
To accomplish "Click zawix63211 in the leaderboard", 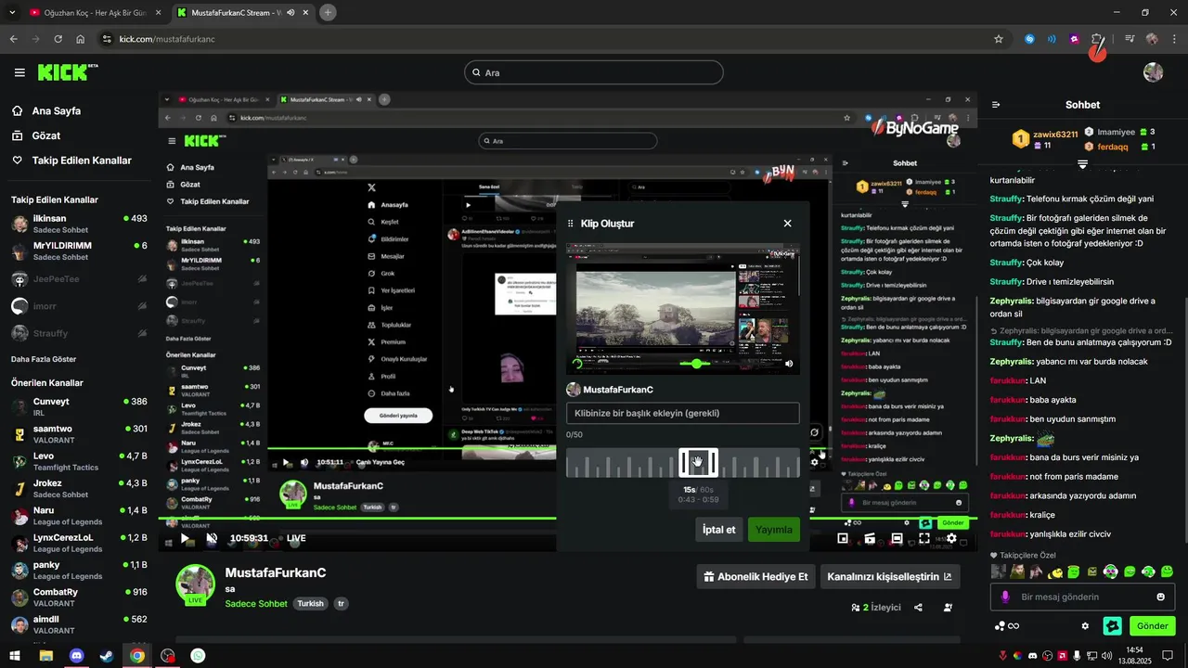I will (1055, 135).
